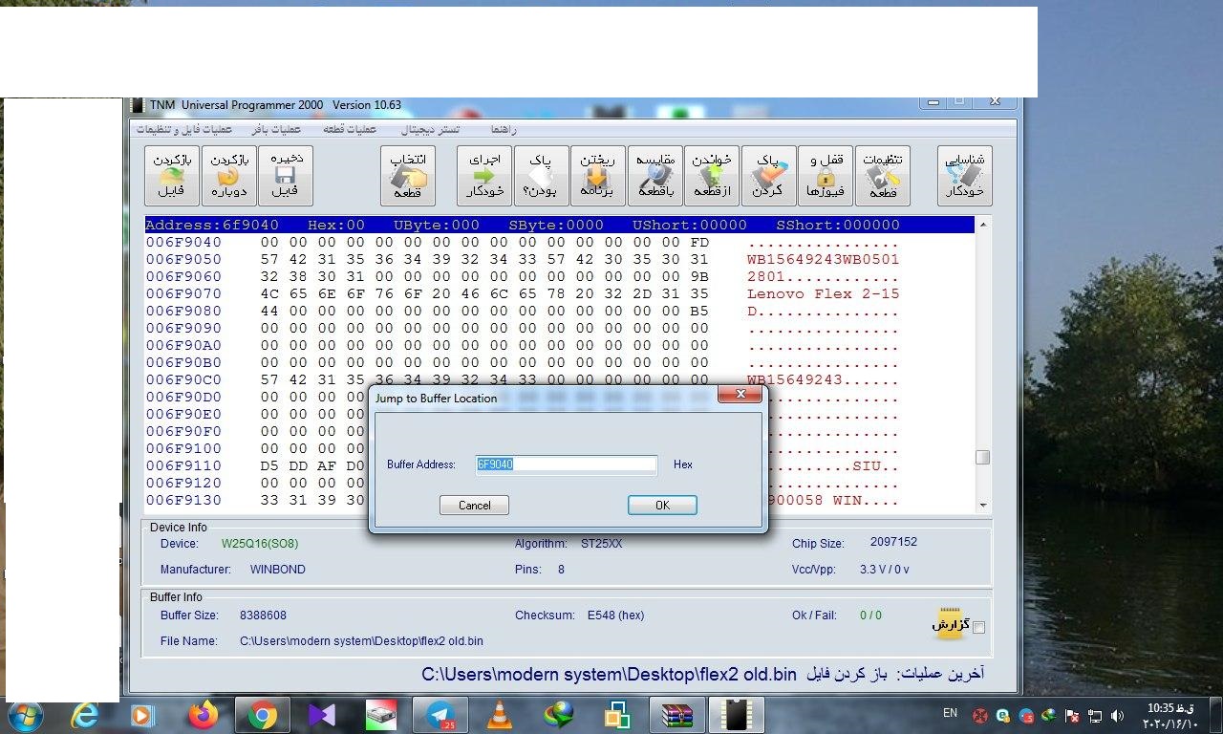1223x734 pixels.
Task: Open the Windows Start menu
Action: [x=24, y=714]
